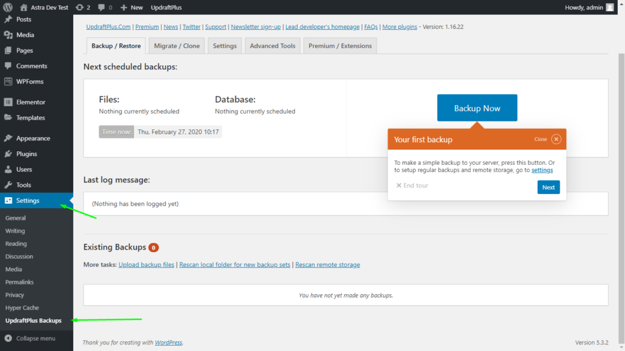Select the Backup / Restore tab
Viewport: 625px width, 351px height.
click(116, 46)
